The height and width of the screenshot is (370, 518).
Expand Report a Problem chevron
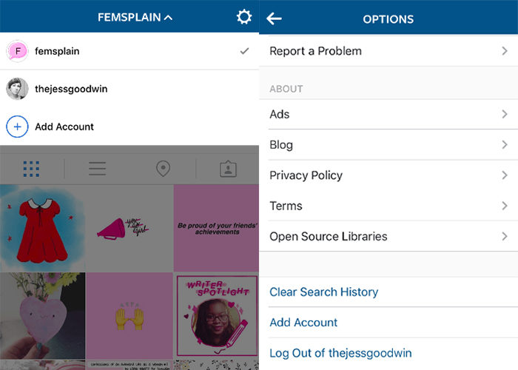505,51
